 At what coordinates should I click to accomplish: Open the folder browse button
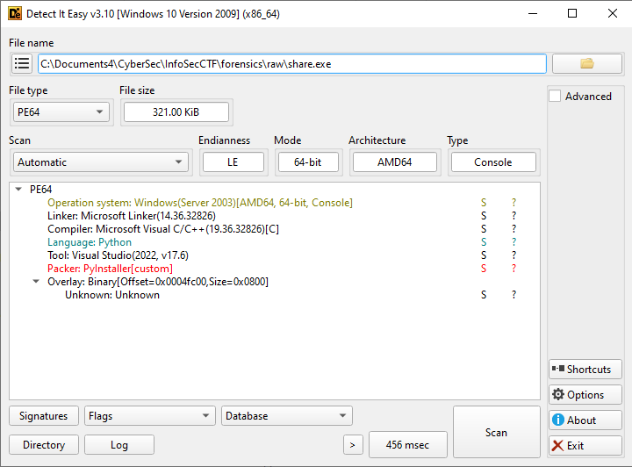(587, 64)
